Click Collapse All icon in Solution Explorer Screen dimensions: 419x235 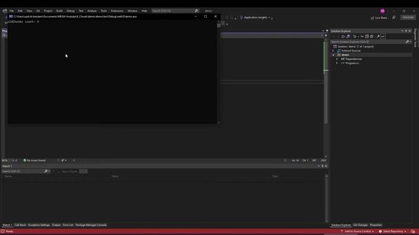367,37
